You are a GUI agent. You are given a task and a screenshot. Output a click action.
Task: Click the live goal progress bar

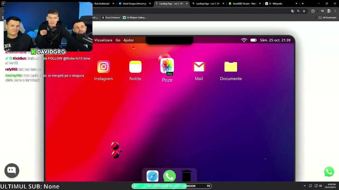pyautogui.click(x=172, y=186)
